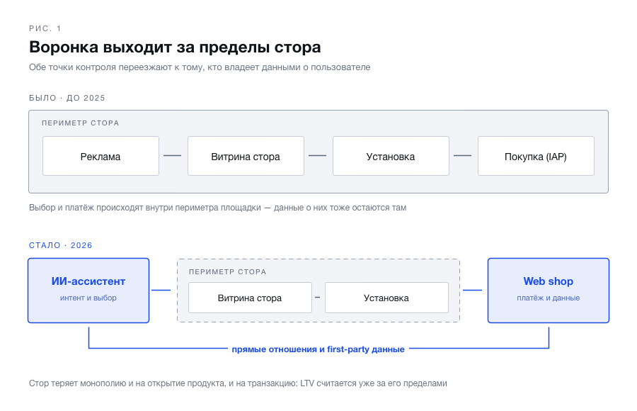Click the ПЕРИМЕТР СТОРА label in dashed box
Screen dimensions: 637x411
(x=227, y=272)
